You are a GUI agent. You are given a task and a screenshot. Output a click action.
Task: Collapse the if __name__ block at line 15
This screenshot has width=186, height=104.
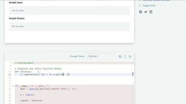click(x=13, y=86)
